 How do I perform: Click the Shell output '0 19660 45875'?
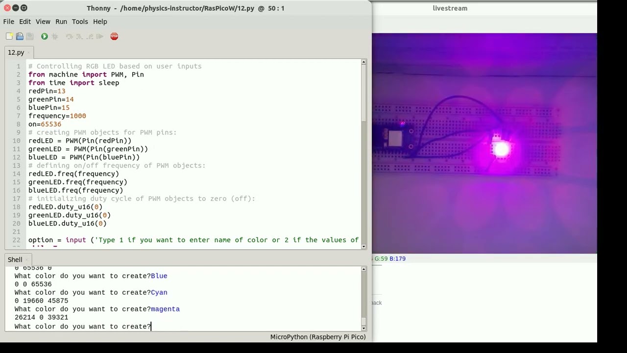click(x=41, y=301)
